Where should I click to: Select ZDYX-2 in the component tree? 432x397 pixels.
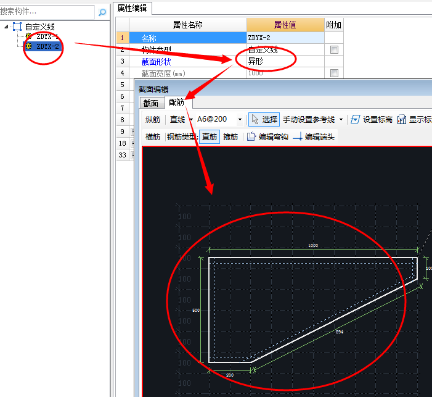47,46
